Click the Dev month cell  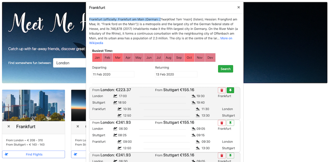pyautogui.click(x=210, y=58)
